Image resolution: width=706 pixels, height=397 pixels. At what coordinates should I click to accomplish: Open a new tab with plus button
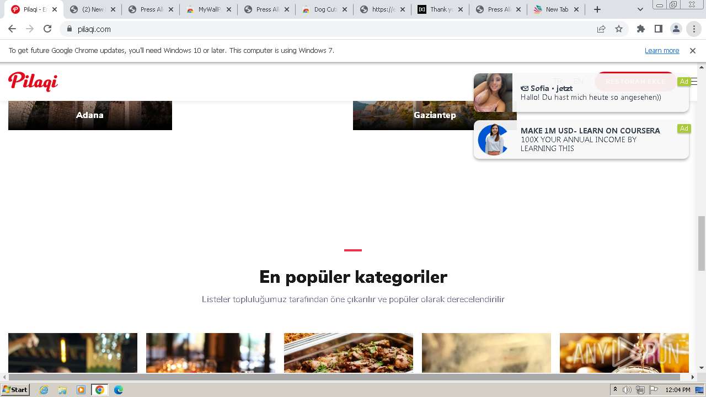tap(597, 9)
